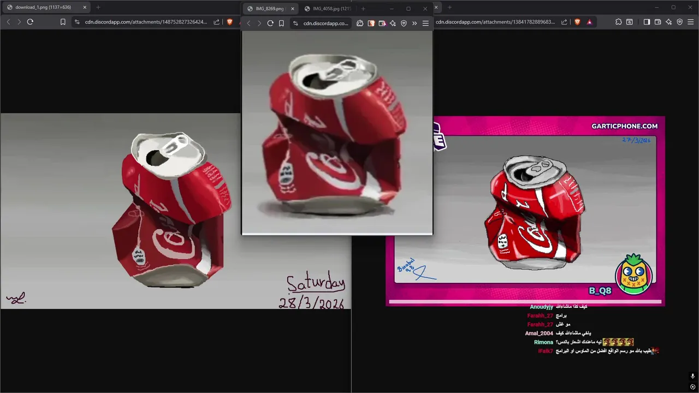Viewport: 699px width, 393px height.
Task: Select the IMG_8269.png tab
Action: [x=270, y=9]
